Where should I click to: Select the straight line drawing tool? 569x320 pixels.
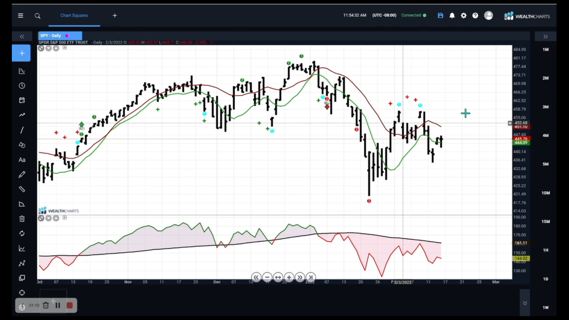(22, 130)
